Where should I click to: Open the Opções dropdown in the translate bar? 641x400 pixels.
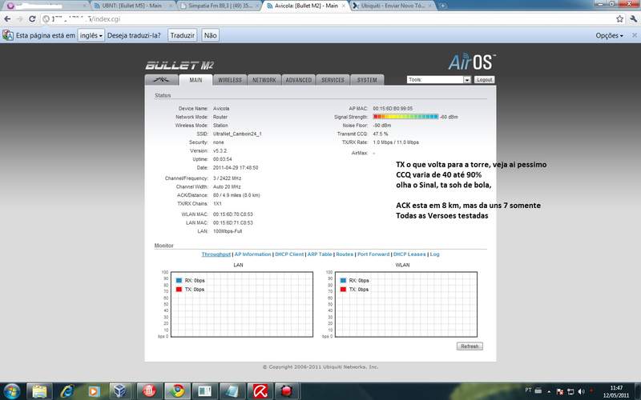(x=609, y=35)
